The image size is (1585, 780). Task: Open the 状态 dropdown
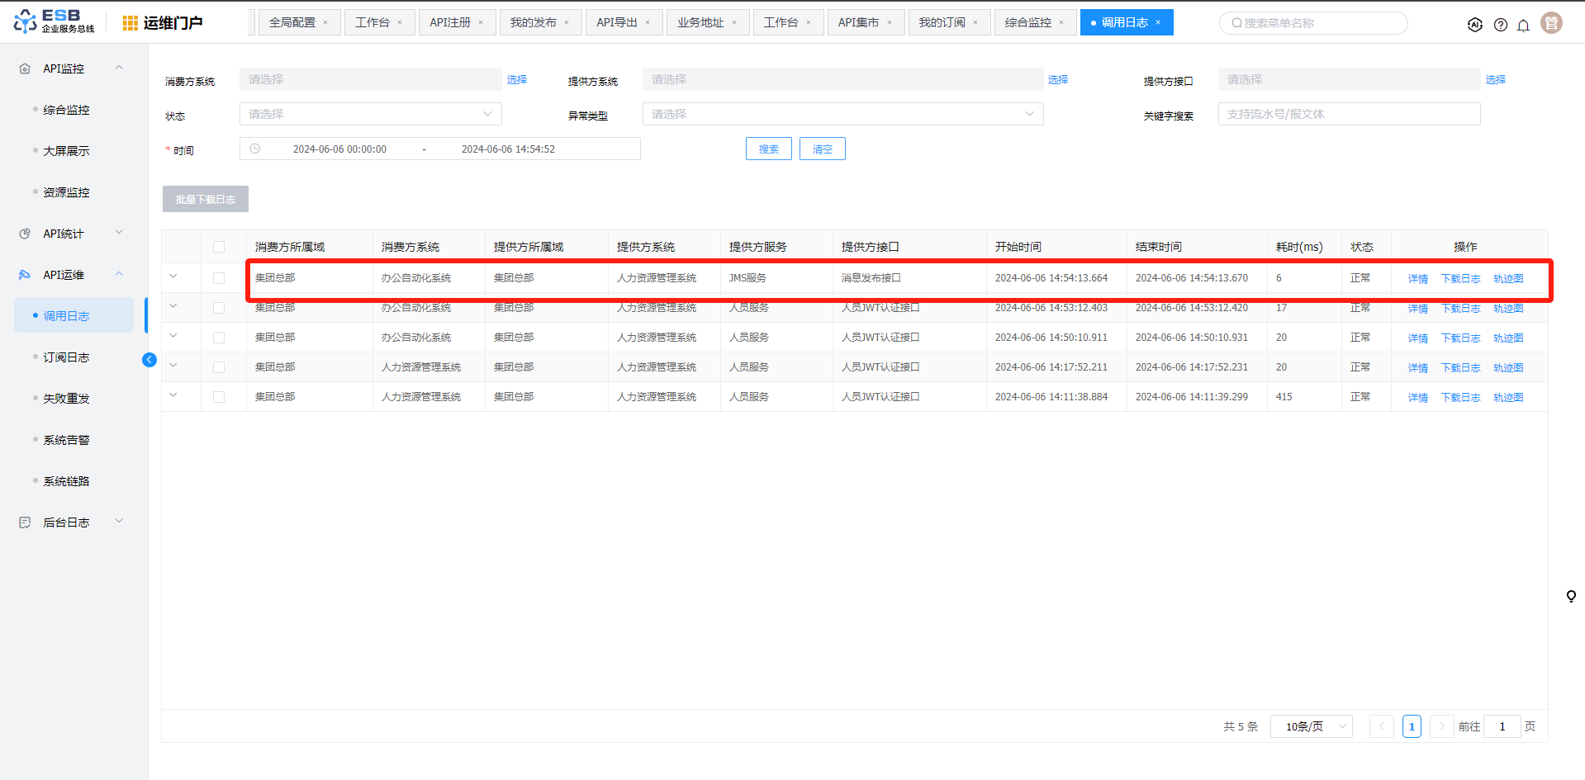pos(370,114)
